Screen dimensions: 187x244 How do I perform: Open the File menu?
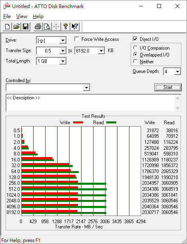7,16
